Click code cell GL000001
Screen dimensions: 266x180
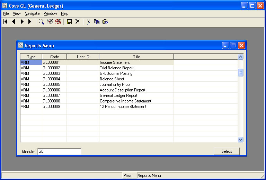54,62
